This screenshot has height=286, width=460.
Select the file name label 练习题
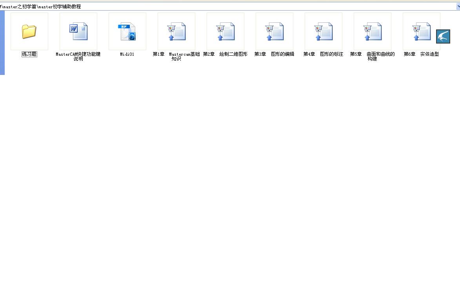(x=29, y=54)
